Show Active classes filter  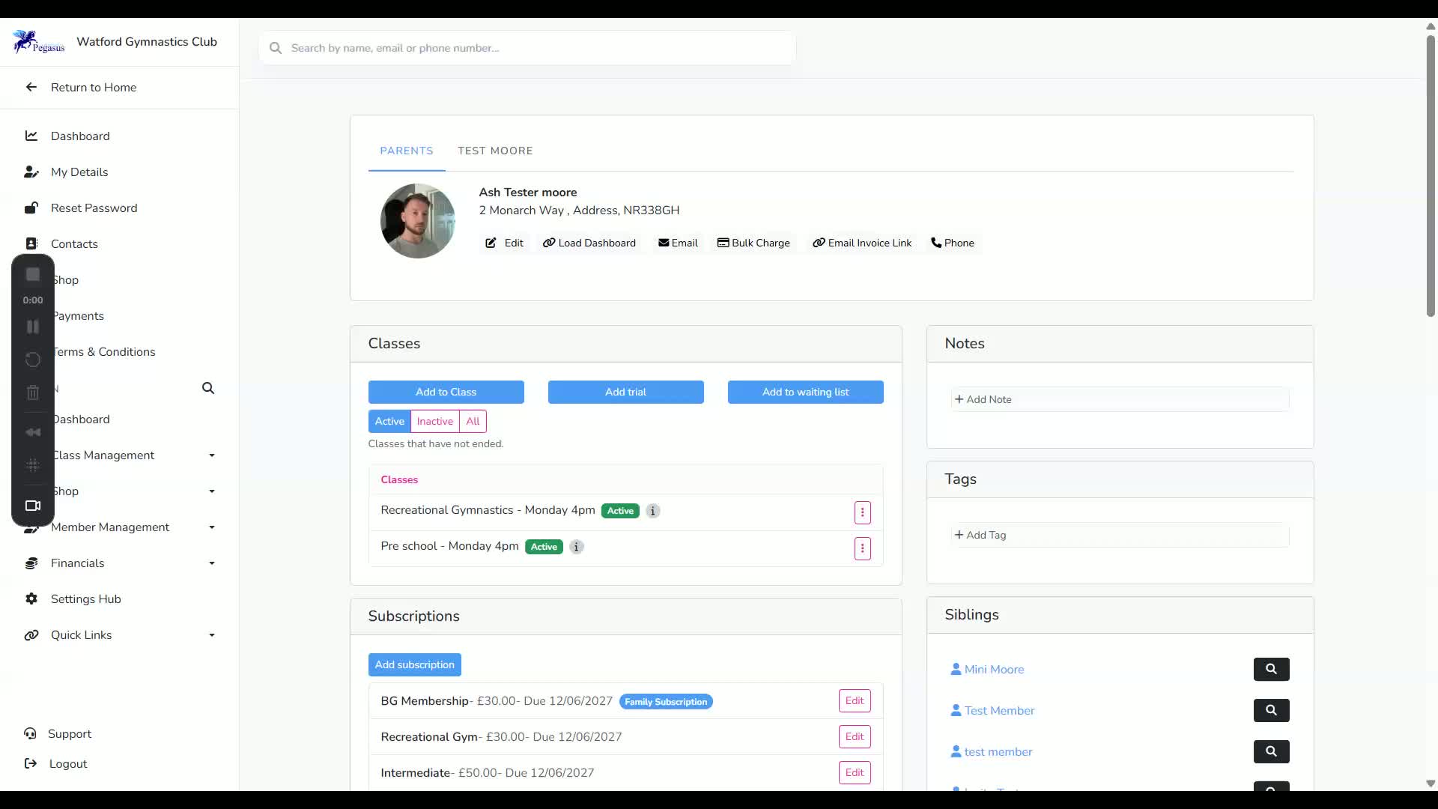(389, 421)
